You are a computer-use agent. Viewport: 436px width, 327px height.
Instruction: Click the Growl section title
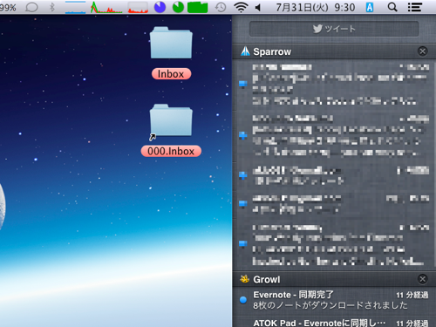[x=267, y=279]
